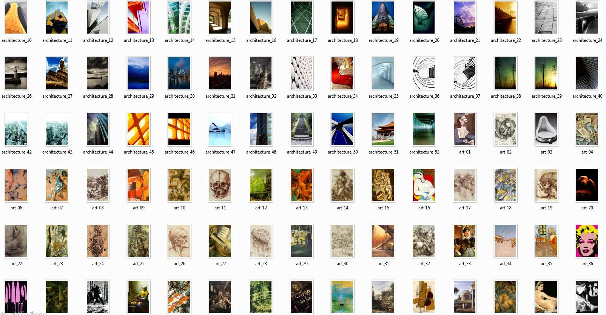Click the art_17 label text
The height and width of the screenshot is (315, 606).
[465, 208]
